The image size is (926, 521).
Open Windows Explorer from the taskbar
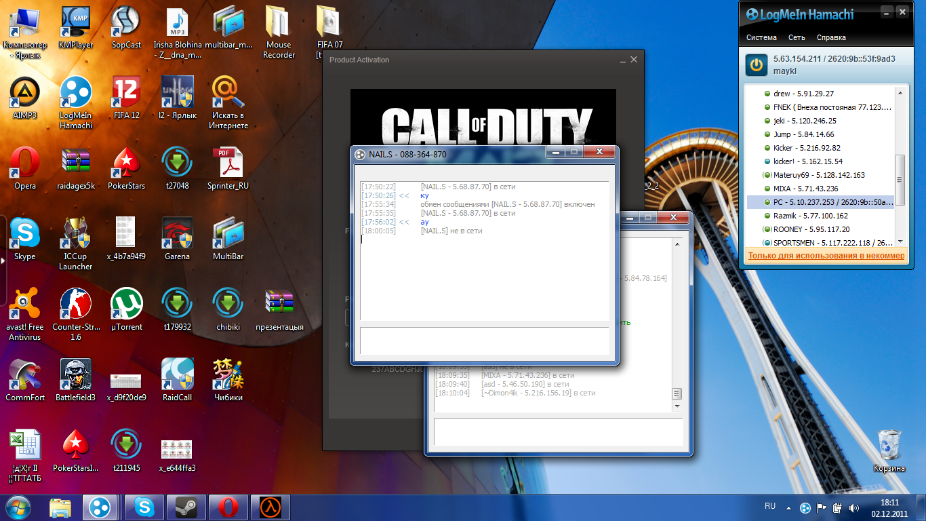coord(61,507)
